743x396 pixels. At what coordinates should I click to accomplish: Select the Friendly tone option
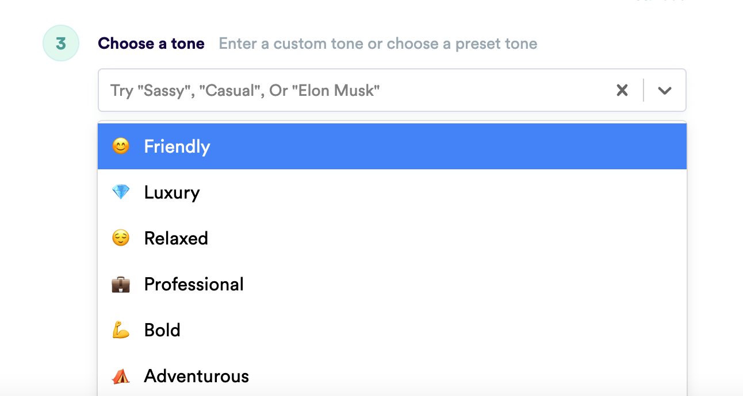177,146
